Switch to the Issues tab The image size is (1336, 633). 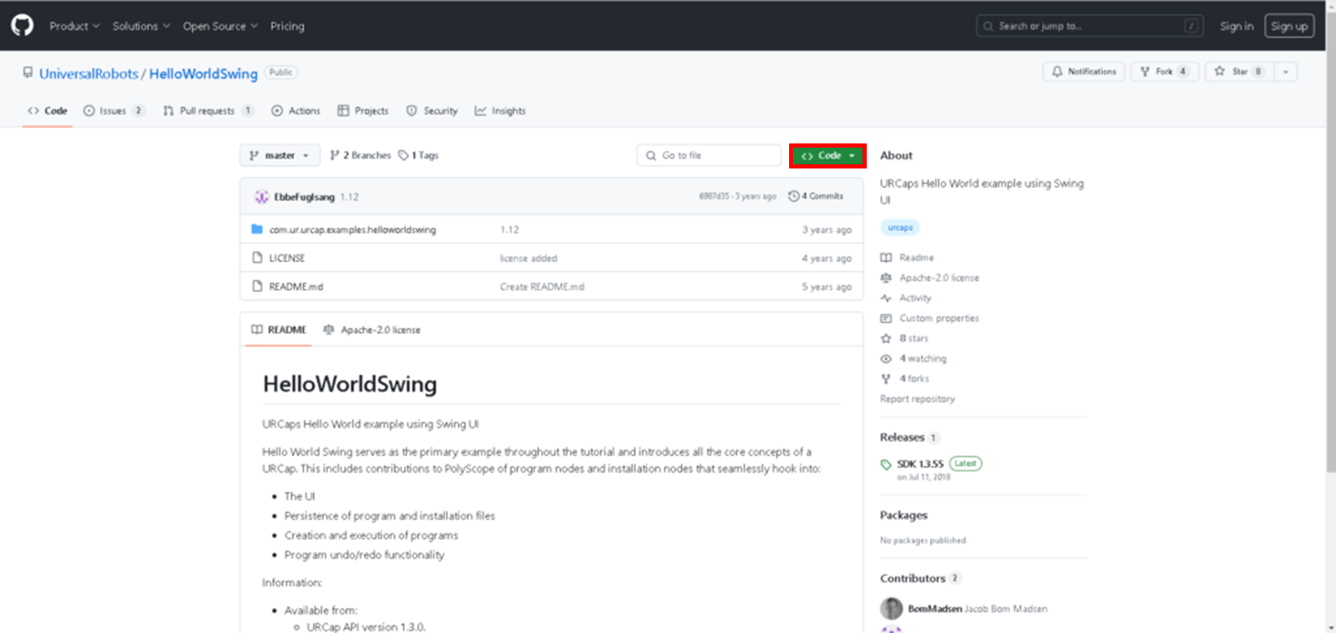click(113, 111)
